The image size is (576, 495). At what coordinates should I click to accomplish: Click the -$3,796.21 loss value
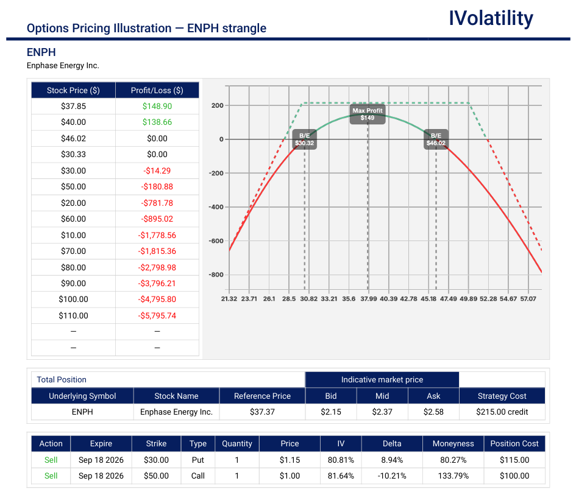(157, 283)
